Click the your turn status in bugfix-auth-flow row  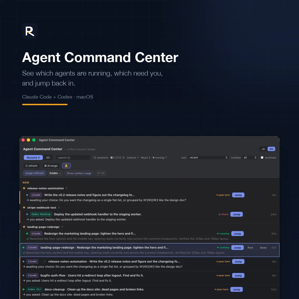coord(223,275)
